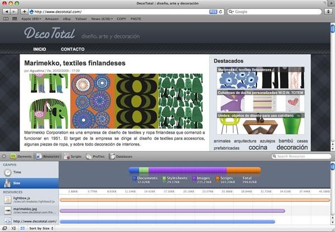
Task: Click the Images legend color swatch
Action: 194,178
